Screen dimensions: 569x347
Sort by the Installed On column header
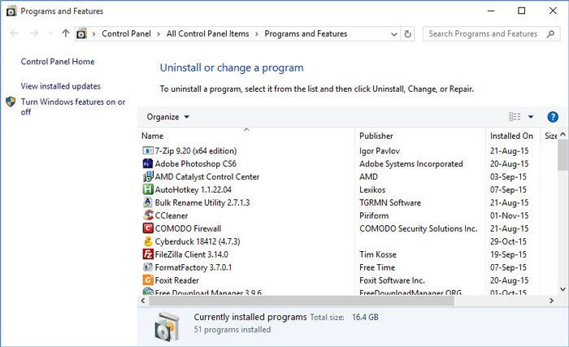[x=513, y=136]
